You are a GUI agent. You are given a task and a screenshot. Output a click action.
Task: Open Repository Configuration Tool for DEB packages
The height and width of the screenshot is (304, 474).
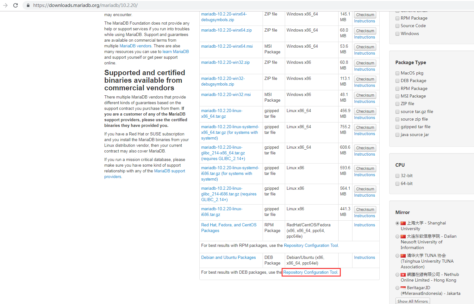(x=311, y=272)
